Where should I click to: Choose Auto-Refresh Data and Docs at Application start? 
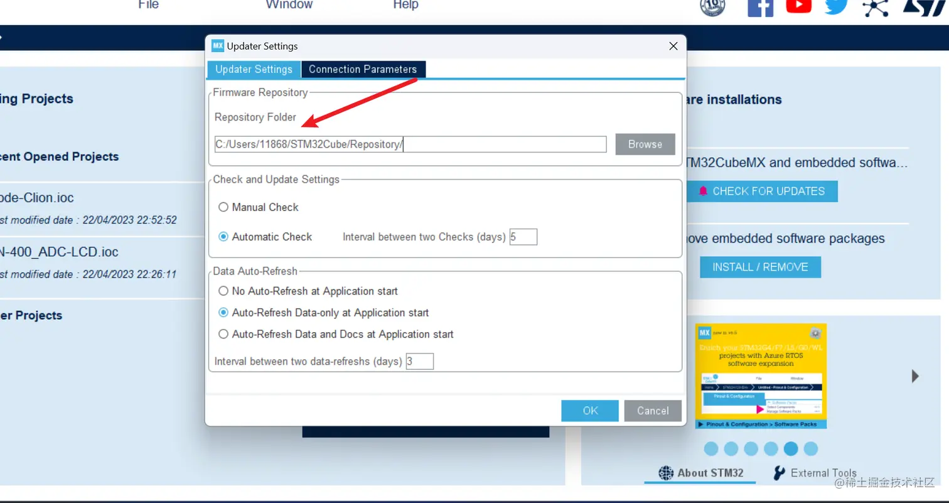pos(223,334)
